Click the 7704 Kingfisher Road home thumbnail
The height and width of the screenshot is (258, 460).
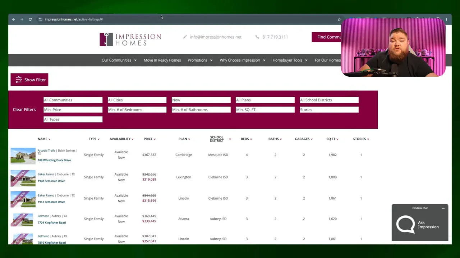click(23, 220)
